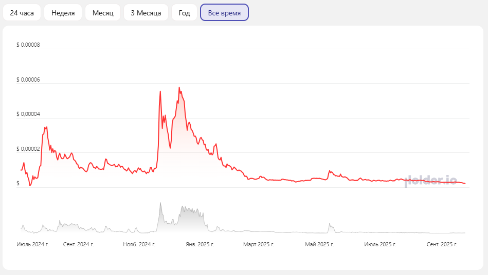Click the Сент. 2024 г. date label

pyautogui.click(x=79, y=245)
